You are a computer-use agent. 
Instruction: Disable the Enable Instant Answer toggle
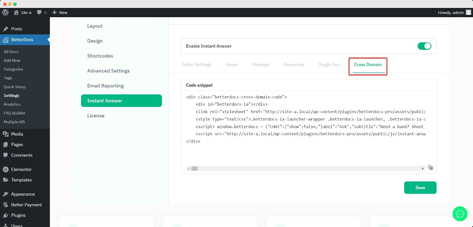pos(424,46)
